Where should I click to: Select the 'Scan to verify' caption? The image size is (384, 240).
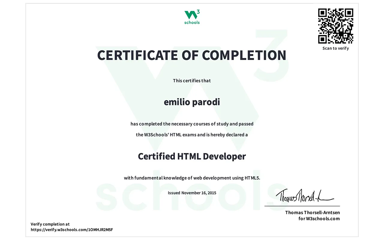point(336,48)
